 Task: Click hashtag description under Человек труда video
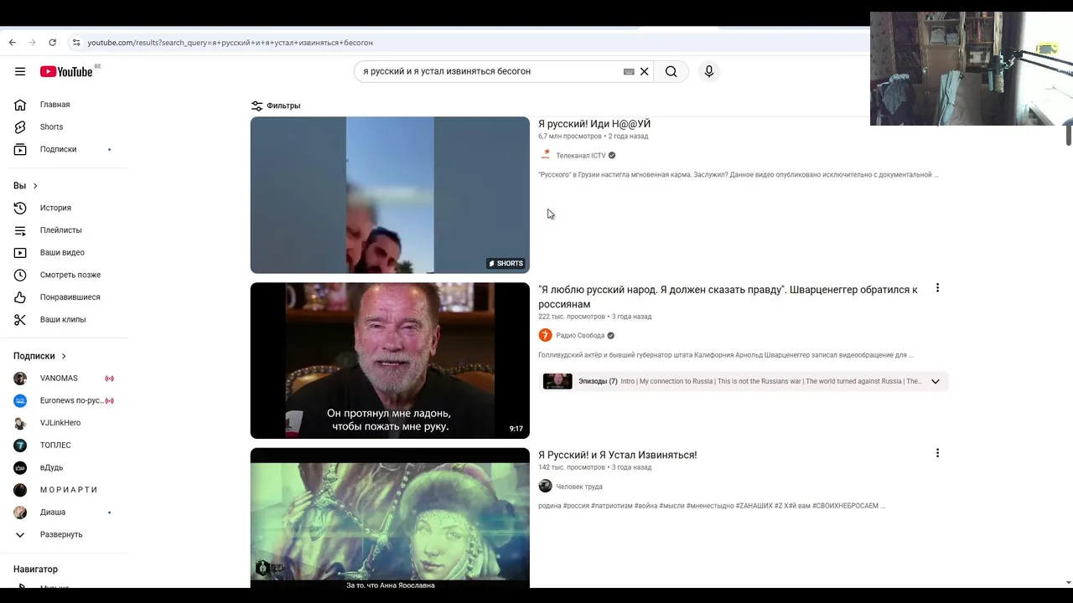coord(712,506)
